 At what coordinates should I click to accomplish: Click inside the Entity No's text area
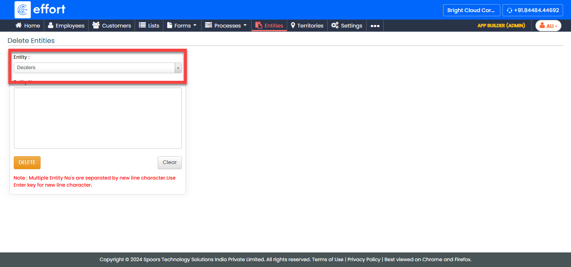tap(97, 118)
